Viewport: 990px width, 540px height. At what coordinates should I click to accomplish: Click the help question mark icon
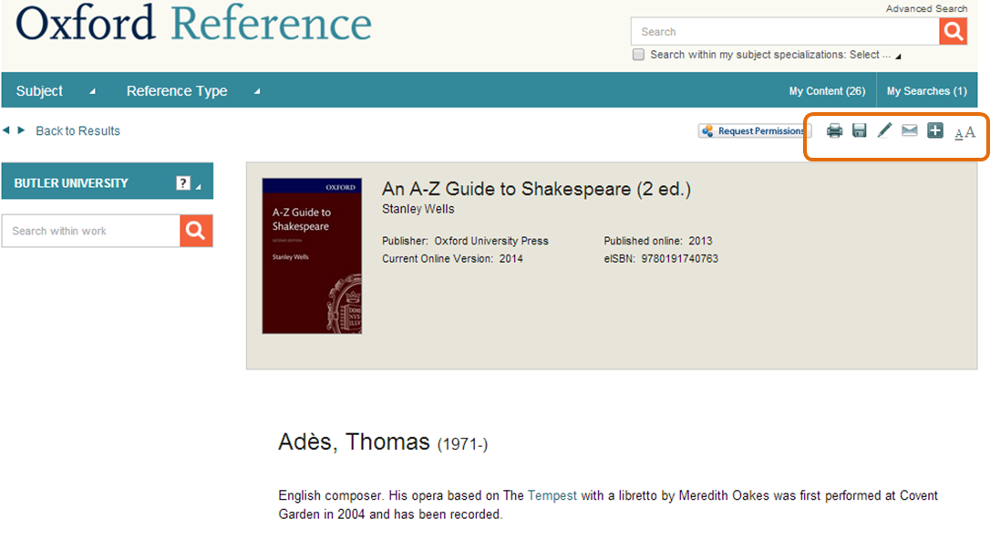[x=182, y=183]
